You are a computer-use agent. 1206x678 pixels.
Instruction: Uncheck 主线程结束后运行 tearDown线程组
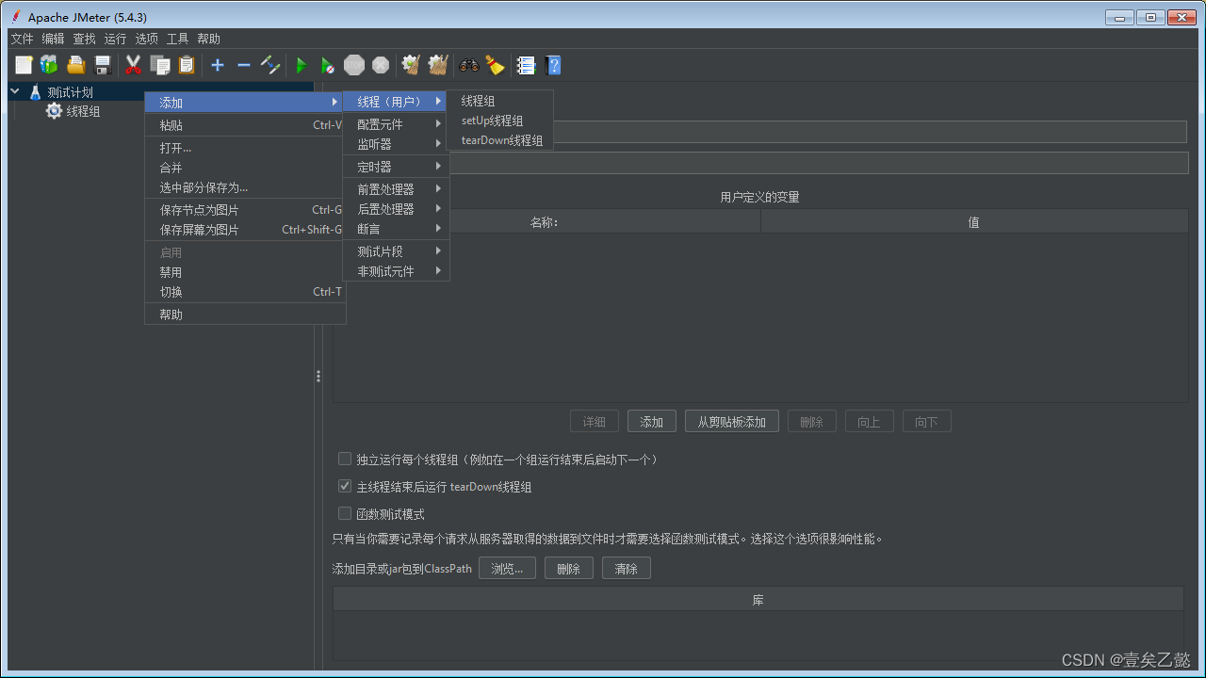tap(345, 486)
